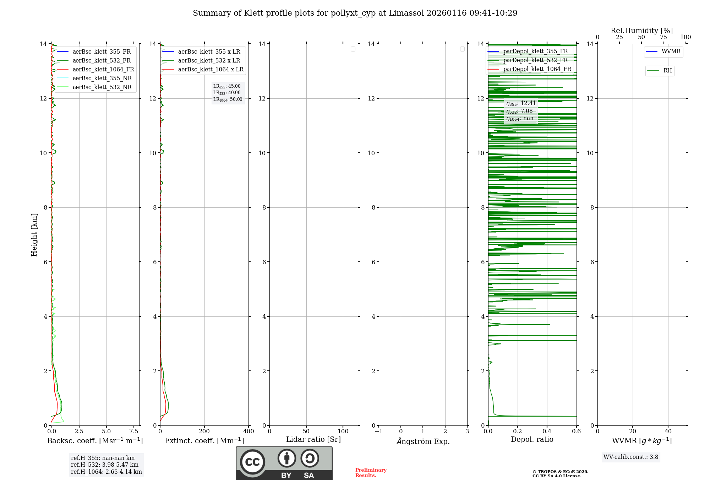Viewport: 710px width, 483px height.
Task: Click the empty legend box in Ångström plot
Action: point(462,49)
